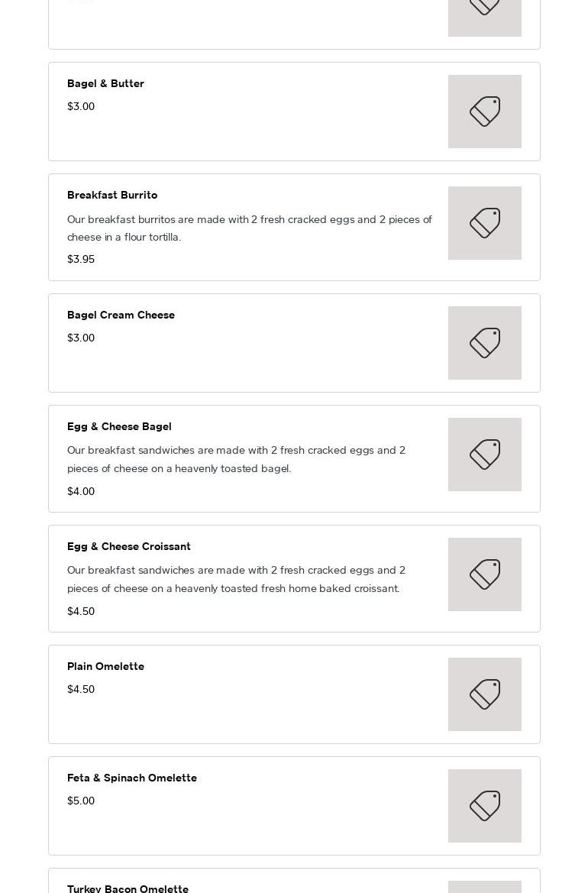Click the Breakfast Burrito tag placeholder icon

[484, 223]
